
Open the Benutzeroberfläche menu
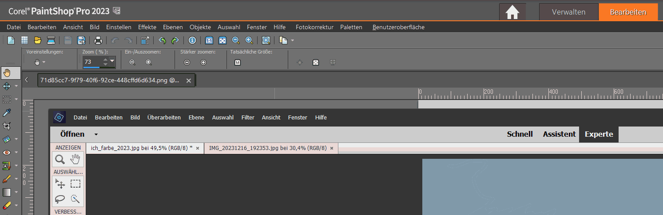point(398,27)
